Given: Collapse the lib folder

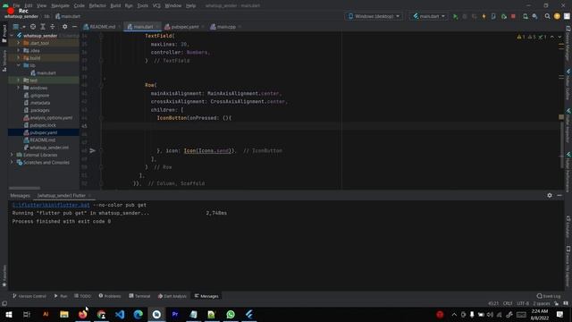Looking at the screenshot, I should 19,65.
